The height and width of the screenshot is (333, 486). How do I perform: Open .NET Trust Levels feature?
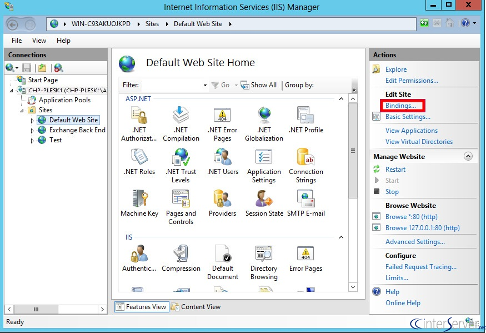click(x=181, y=166)
